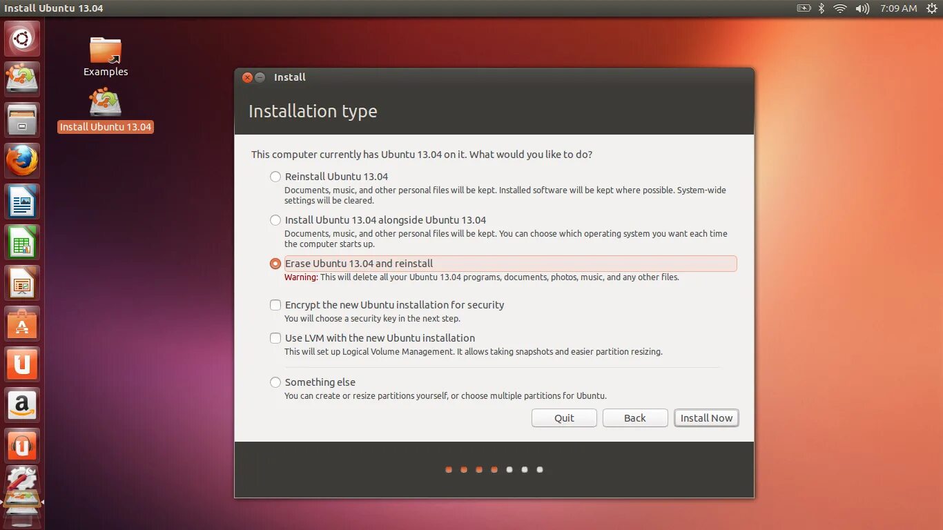
Task: Click 'You will choose a security key' text
Action: coord(372,319)
